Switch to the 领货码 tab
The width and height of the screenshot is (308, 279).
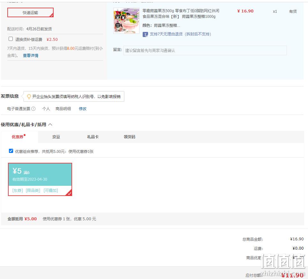(130, 137)
